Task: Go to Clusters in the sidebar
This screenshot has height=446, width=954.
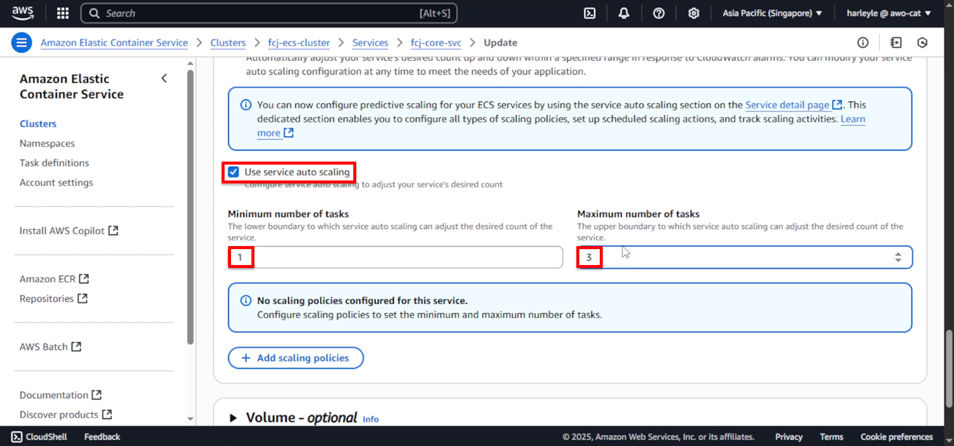Action: [x=38, y=124]
